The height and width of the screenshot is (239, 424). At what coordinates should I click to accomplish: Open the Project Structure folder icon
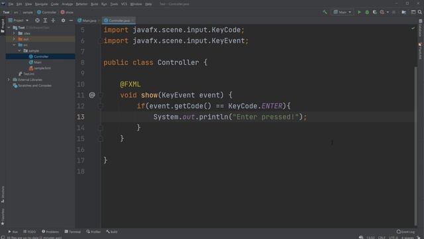coord(403,12)
